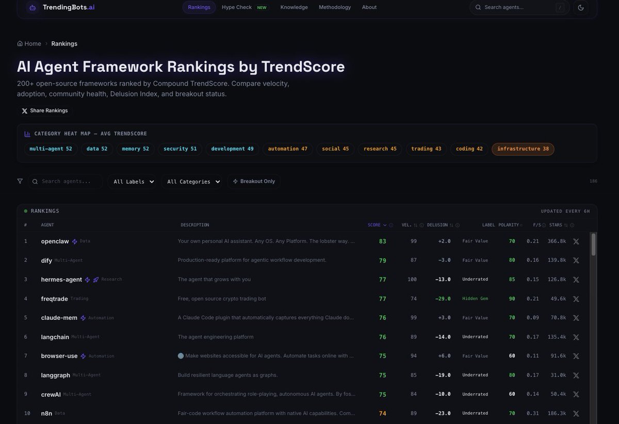Click the Home breadcrumb link
Viewport: 619px width, 424px height.
coord(29,44)
